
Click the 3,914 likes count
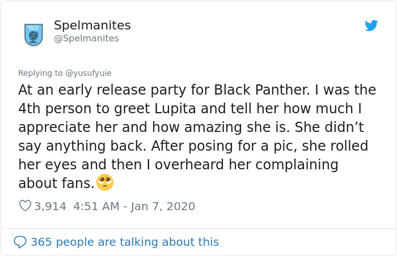[x=50, y=206]
